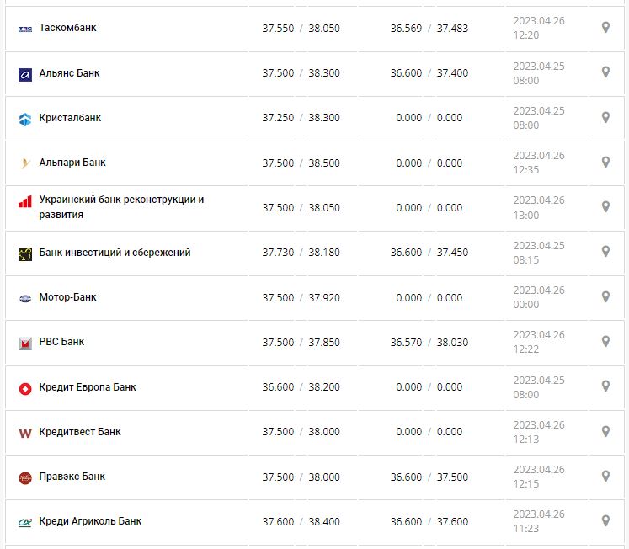Viewport: 629px width, 549px height.
Task: Open the Креди Агриколь Банк map pin
Action: pos(605,520)
